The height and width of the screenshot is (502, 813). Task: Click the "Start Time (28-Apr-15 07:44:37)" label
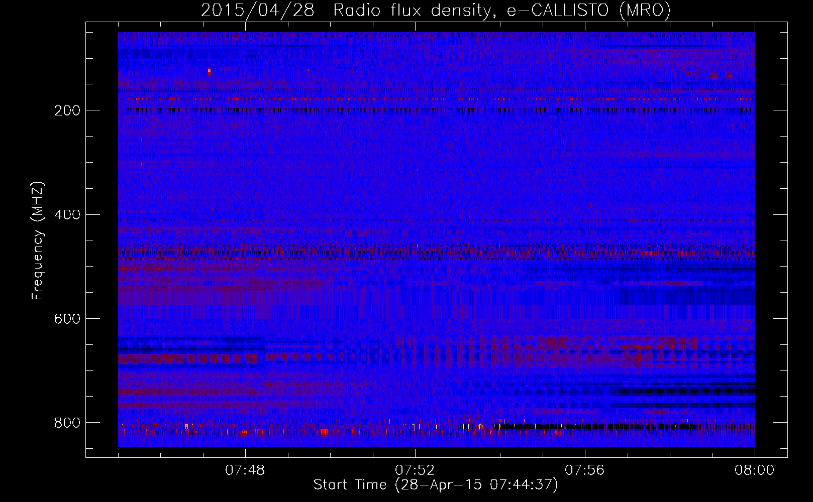(436, 485)
